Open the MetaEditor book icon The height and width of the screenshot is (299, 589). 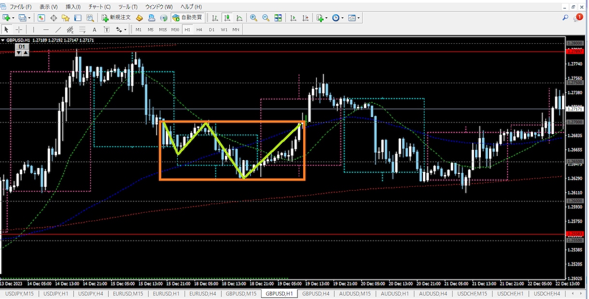pos(140,18)
